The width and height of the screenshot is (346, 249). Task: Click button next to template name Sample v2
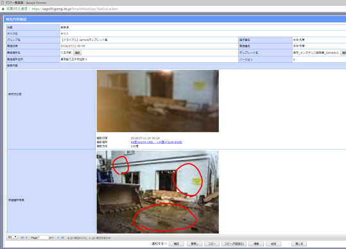point(343,53)
